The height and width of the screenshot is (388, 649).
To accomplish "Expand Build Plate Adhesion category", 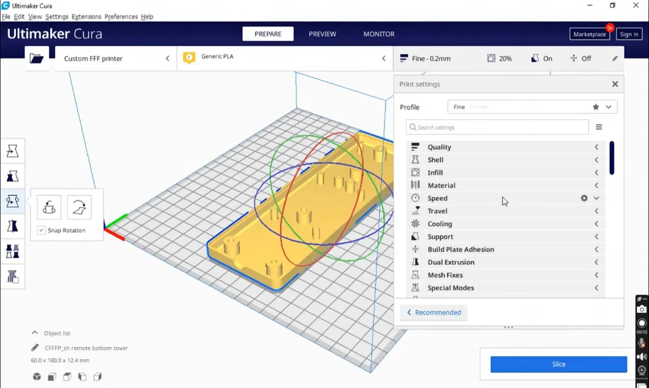I will point(505,249).
